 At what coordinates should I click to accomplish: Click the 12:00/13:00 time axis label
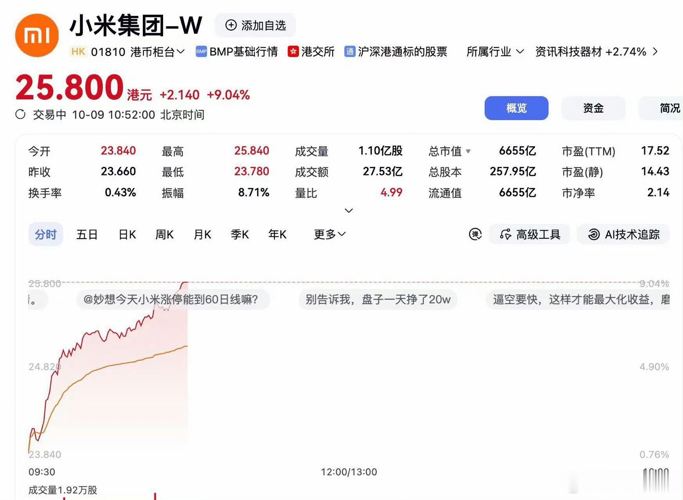click(x=349, y=472)
